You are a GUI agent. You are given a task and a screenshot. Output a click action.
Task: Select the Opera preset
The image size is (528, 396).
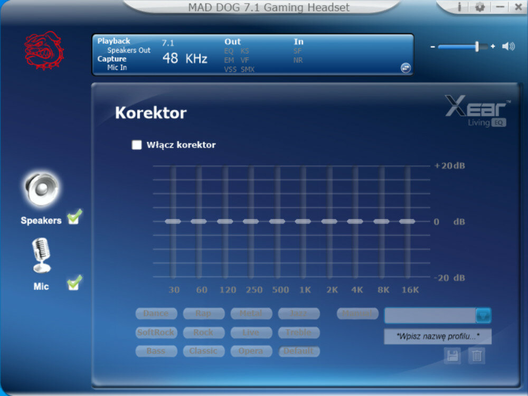coord(251,351)
